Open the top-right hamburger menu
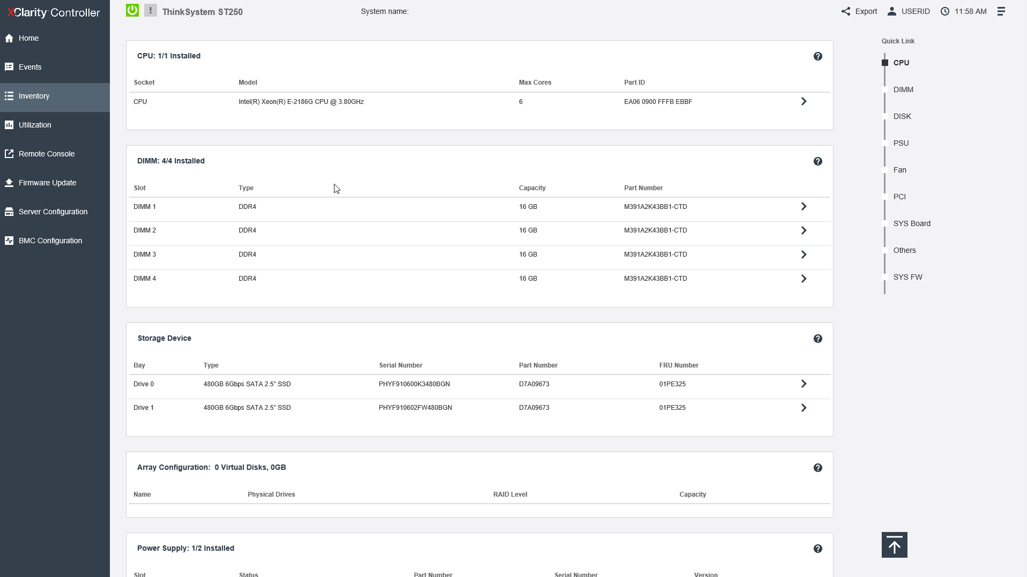1027x577 pixels. click(x=1001, y=11)
